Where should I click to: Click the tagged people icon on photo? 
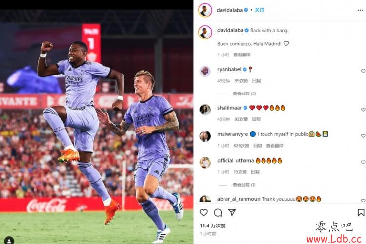pyautogui.click(x=9, y=240)
